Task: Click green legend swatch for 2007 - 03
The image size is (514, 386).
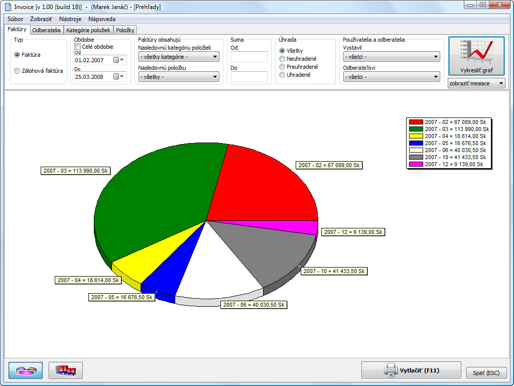Action: point(416,129)
